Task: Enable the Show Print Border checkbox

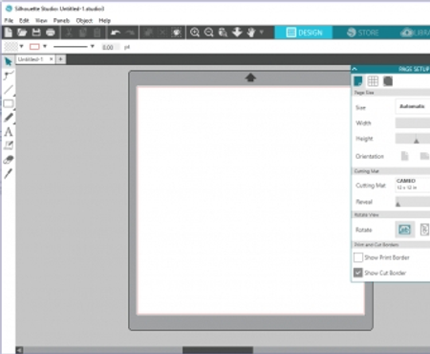Action: pos(358,257)
